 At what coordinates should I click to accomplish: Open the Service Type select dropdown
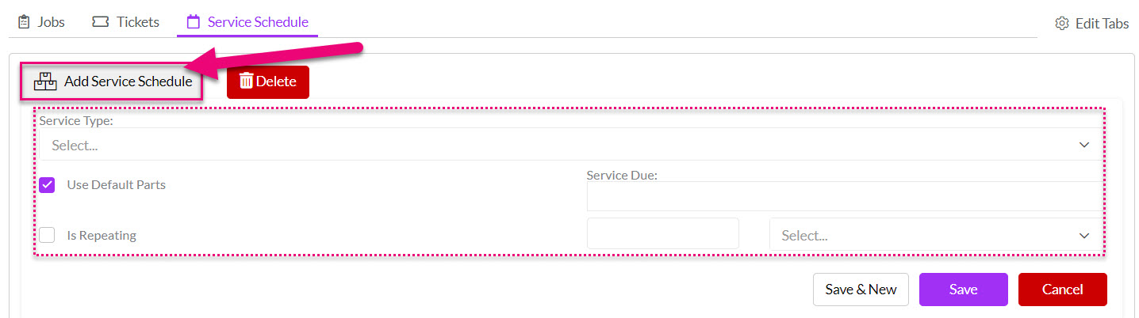point(570,145)
